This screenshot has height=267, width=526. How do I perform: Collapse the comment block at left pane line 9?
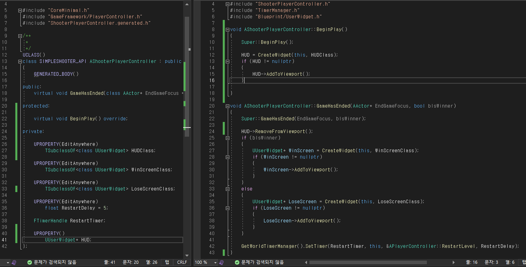20,36
